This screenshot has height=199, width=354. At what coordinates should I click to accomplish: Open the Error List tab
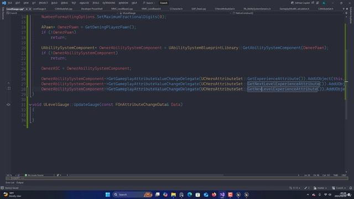pyautogui.click(x=10, y=182)
